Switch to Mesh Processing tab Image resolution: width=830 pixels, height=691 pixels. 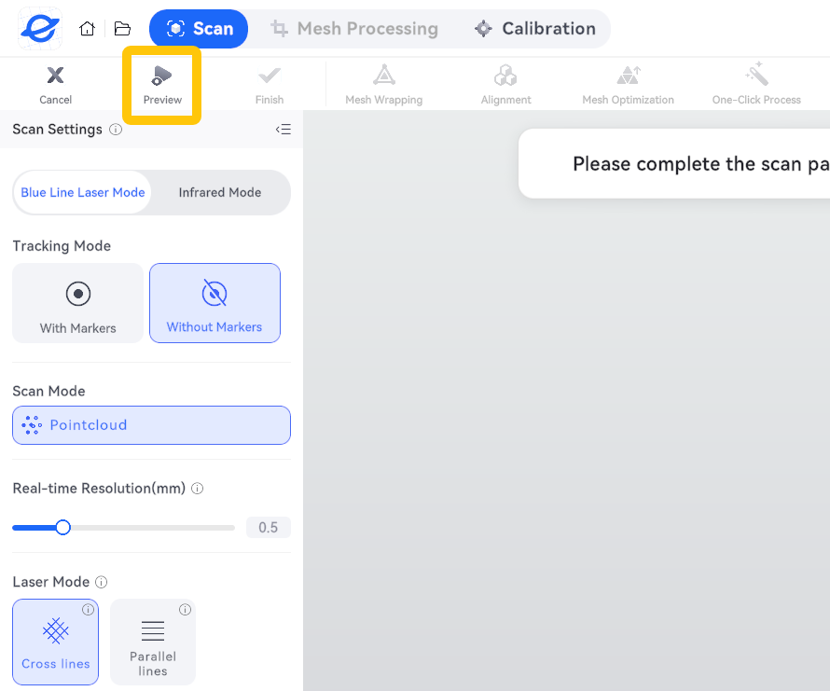[354, 29]
